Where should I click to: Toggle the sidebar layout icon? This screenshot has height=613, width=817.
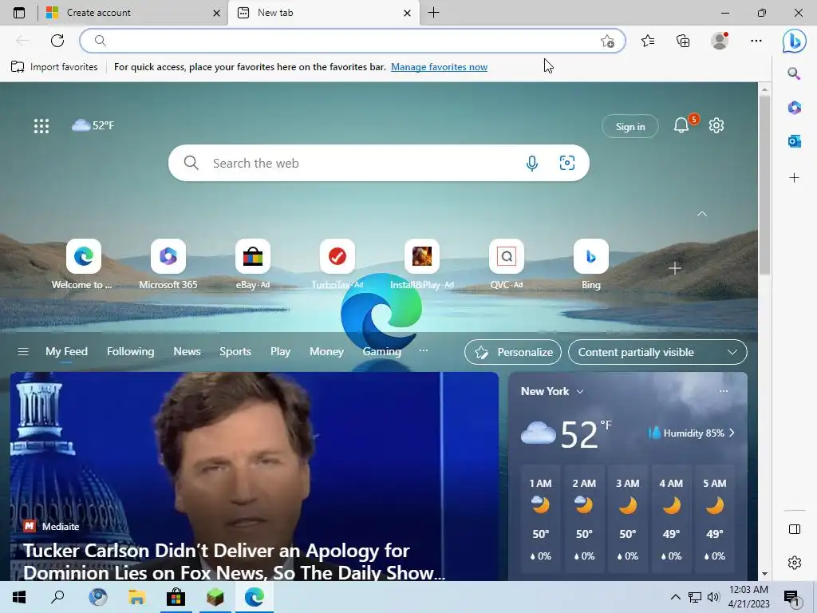pos(795,529)
